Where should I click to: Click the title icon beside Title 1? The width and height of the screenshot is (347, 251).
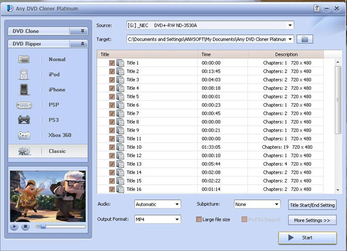point(120,63)
